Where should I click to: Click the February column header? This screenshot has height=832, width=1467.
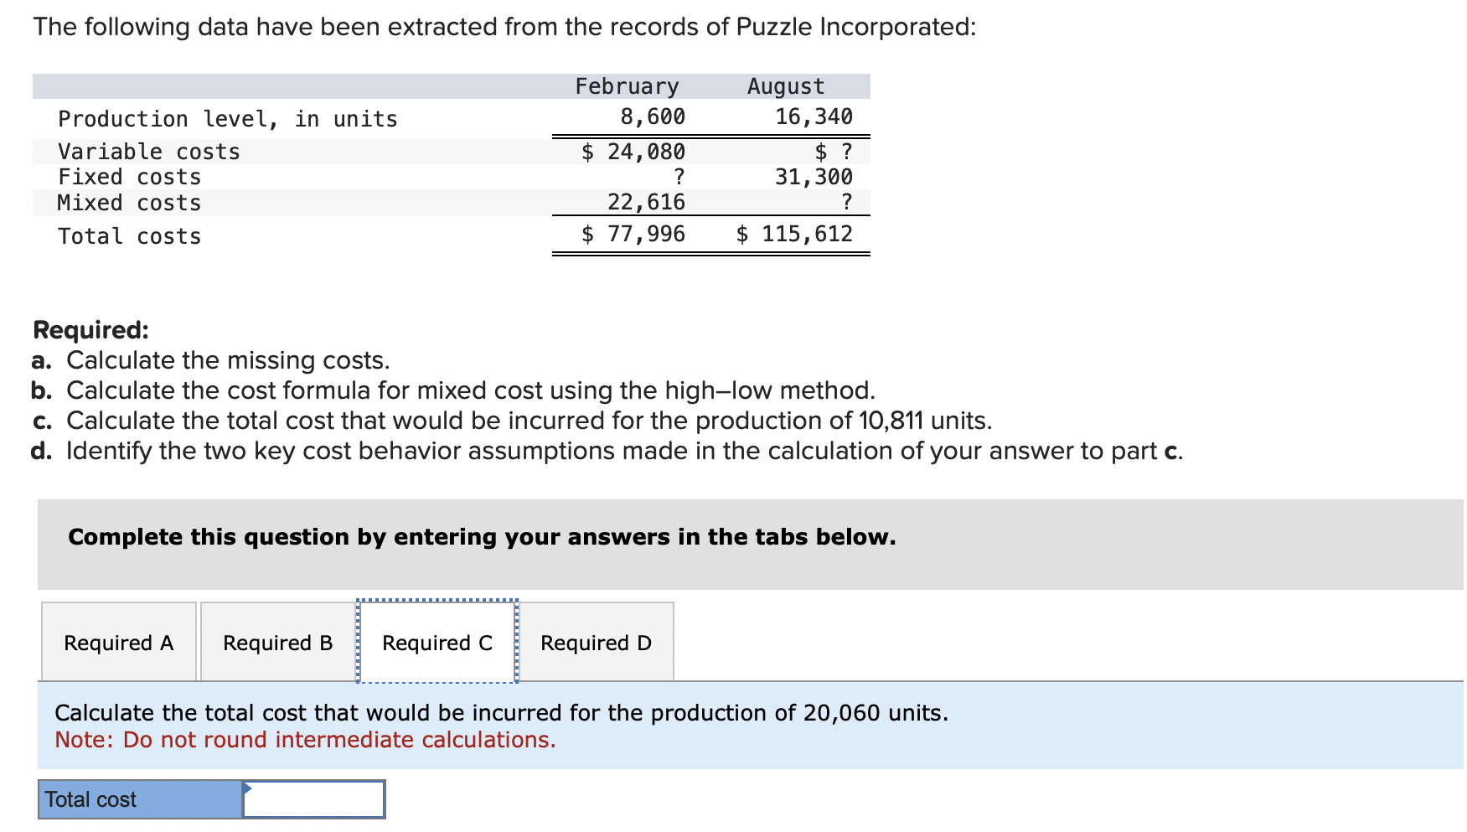click(x=627, y=86)
